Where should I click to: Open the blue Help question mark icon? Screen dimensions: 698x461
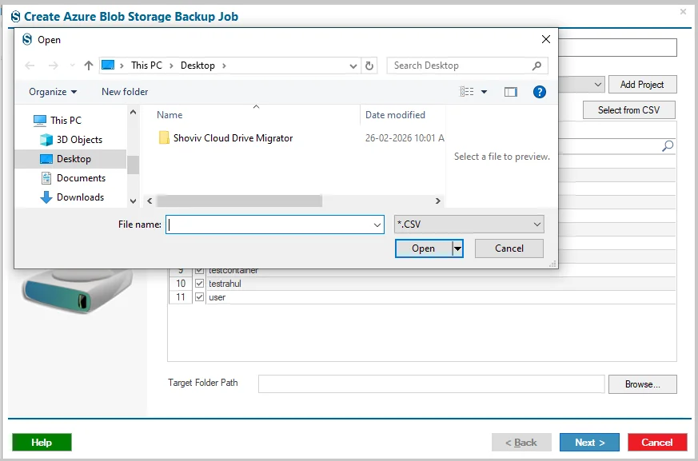click(540, 92)
